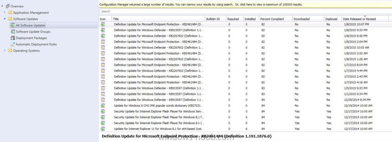This screenshot has width=392, height=142.
Task: Click the date cell '1/7/2015 4:16 AM'
Action: point(356,82)
